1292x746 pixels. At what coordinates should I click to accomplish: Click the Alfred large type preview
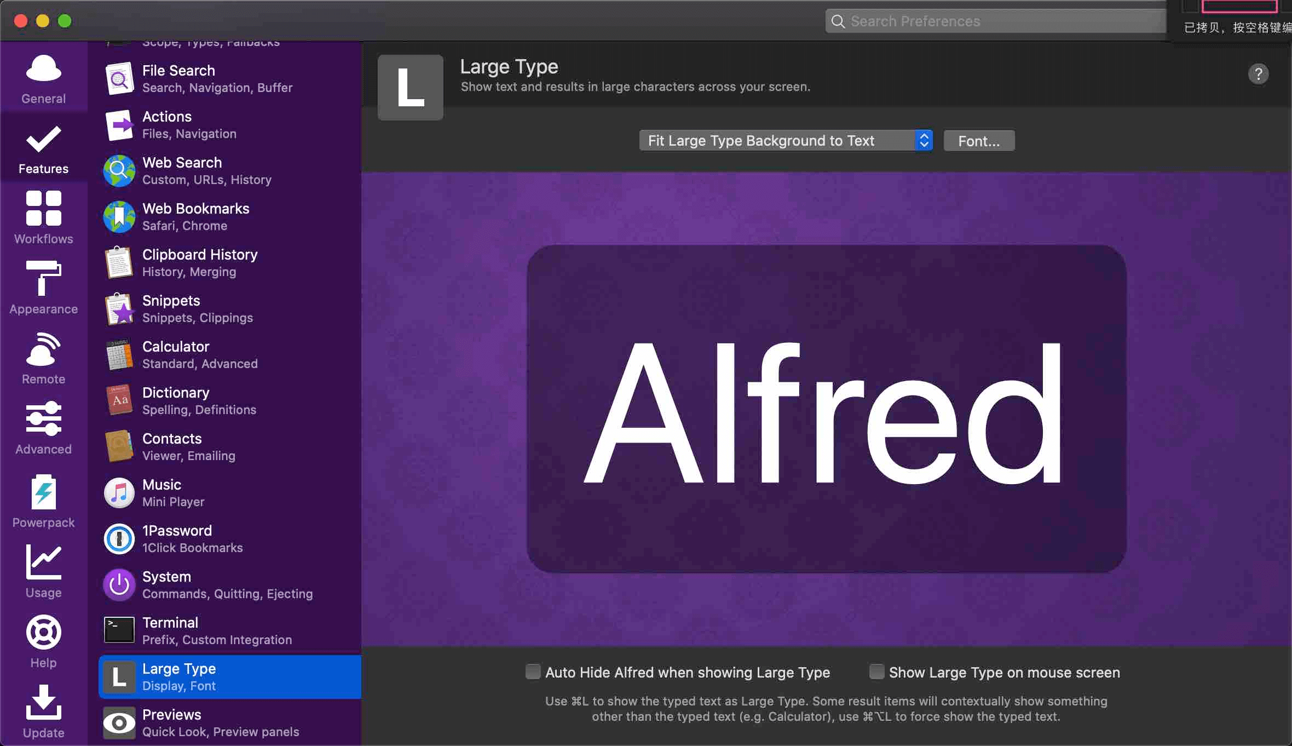click(x=826, y=409)
